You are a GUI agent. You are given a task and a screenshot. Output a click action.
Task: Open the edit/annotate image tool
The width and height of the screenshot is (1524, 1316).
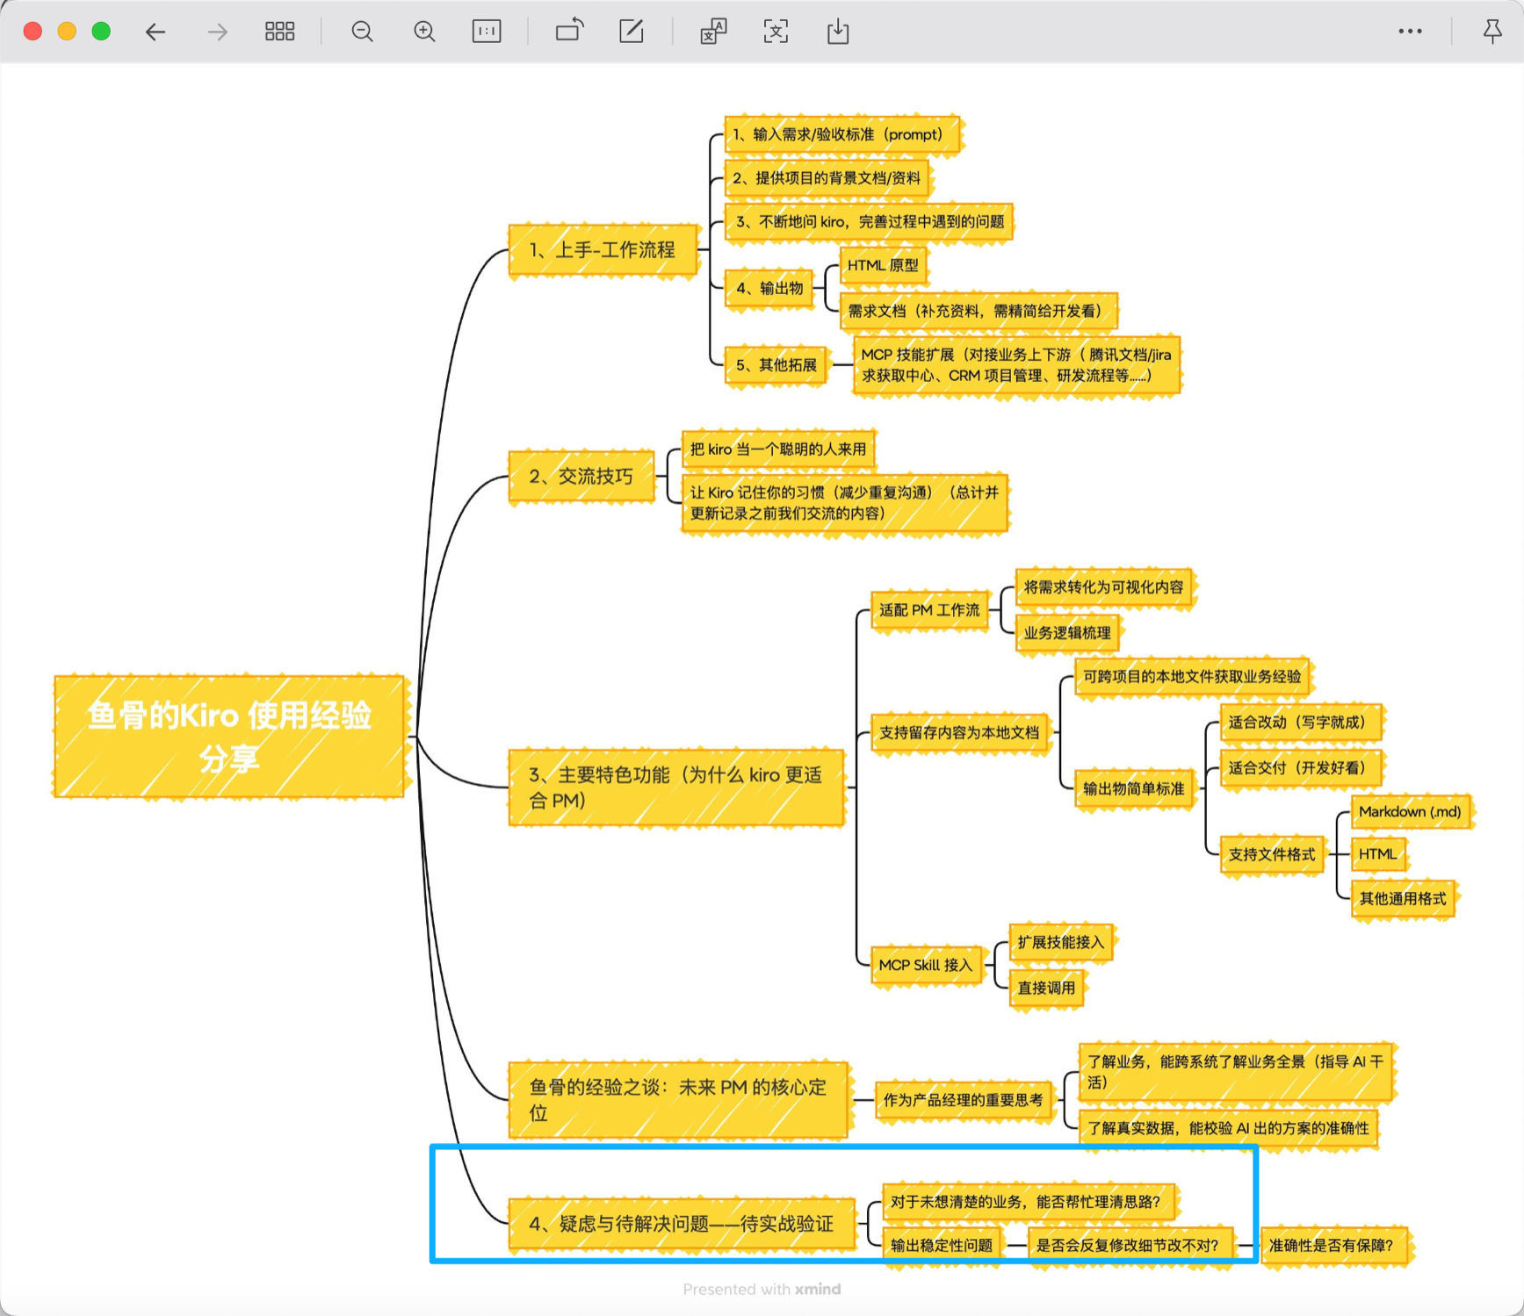632,32
